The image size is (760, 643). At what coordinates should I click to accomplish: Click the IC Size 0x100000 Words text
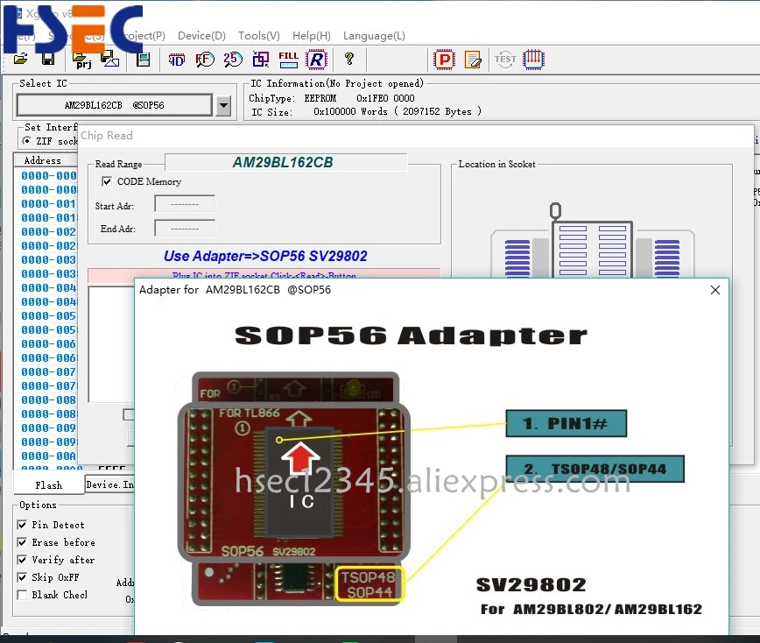[366, 111]
